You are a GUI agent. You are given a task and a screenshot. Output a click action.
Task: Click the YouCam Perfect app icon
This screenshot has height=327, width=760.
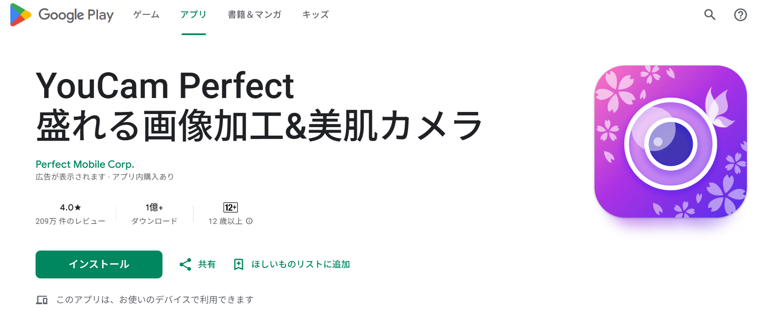point(670,142)
